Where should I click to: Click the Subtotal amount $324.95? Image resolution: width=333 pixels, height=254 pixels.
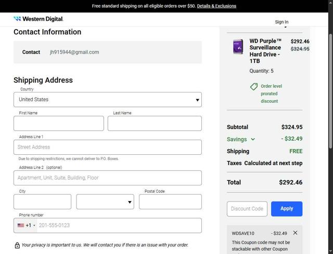292,127
